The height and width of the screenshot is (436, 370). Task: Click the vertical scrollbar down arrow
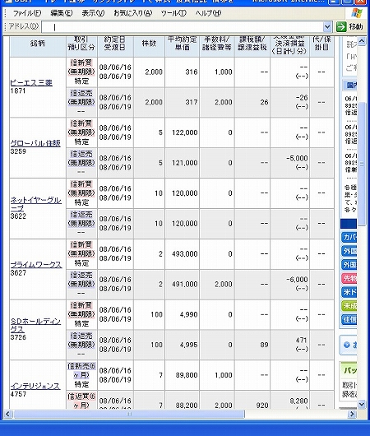[x=362, y=404]
